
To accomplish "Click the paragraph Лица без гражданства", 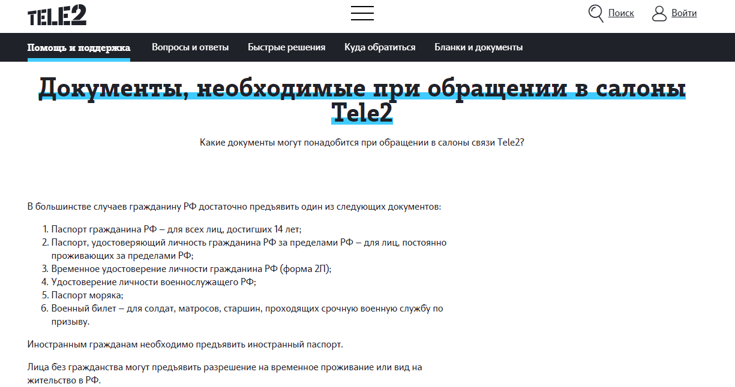I will (225, 373).
